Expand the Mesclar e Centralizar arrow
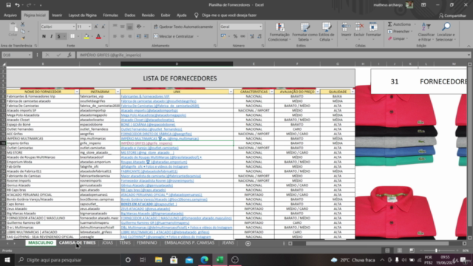This screenshot has width=473, height=266. 198,36
